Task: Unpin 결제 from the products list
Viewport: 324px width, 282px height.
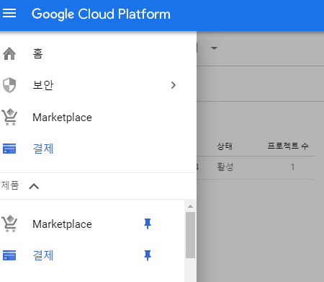Action: tap(148, 255)
